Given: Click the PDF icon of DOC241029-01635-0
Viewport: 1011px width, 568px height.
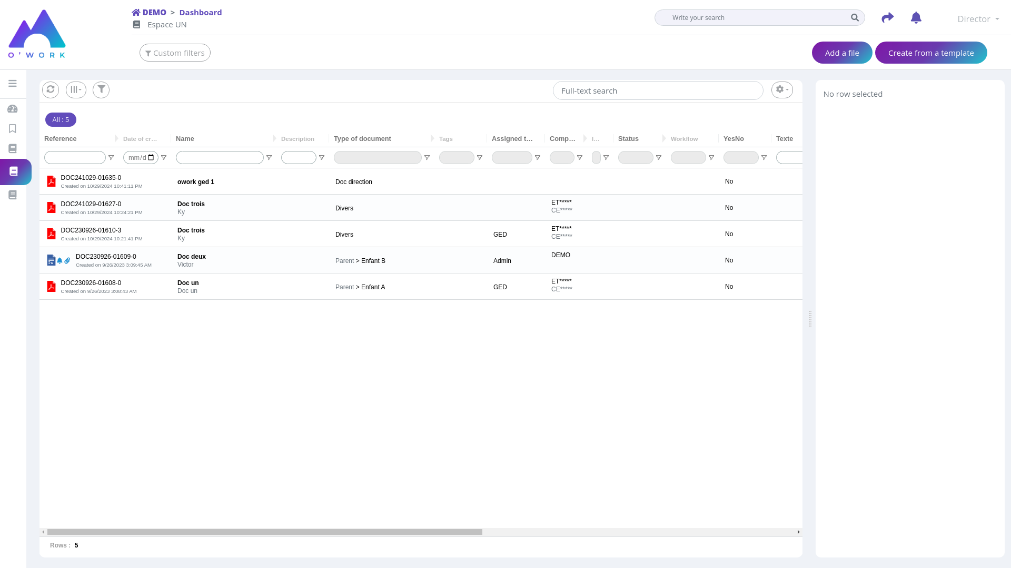Looking at the screenshot, I should pyautogui.click(x=51, y=181).
